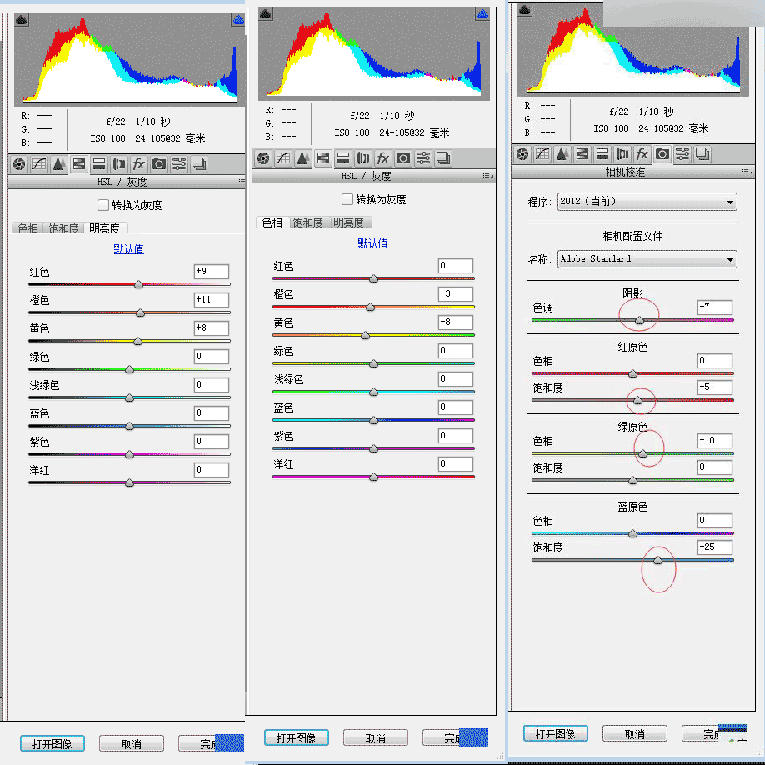
Task: Open Lens Corrections icon in left panel
Action: pyautogui.click(x=119, y=164)
